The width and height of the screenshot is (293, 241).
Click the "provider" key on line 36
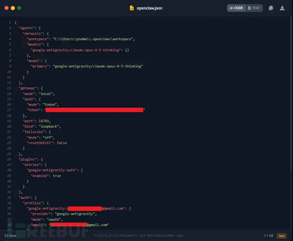[x=41, y=214]
